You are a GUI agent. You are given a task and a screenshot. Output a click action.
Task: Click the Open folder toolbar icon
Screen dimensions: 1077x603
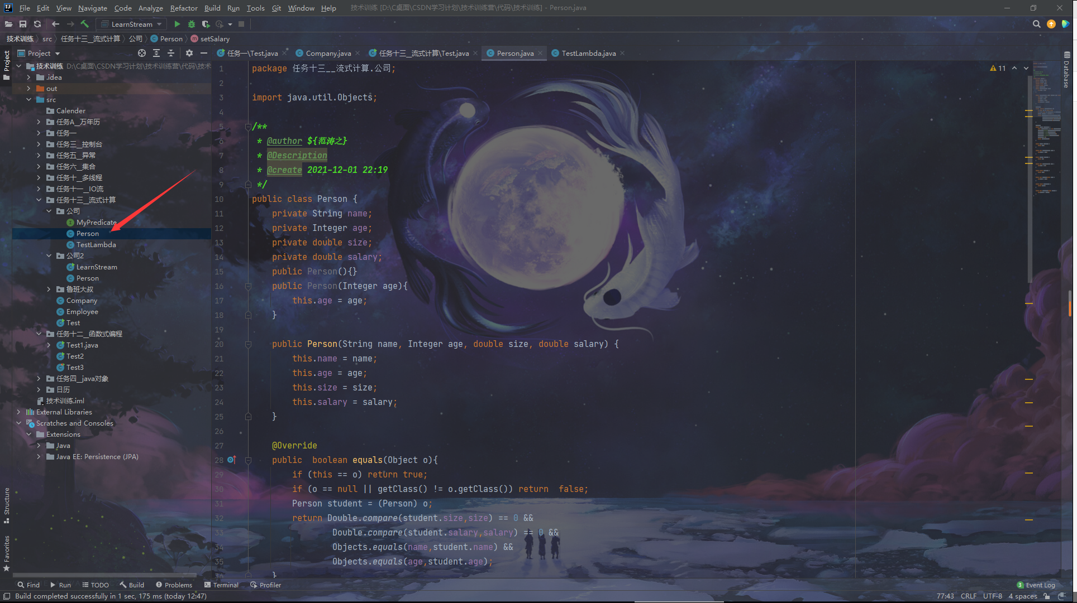pyautogui.click(x=8, y=24)
